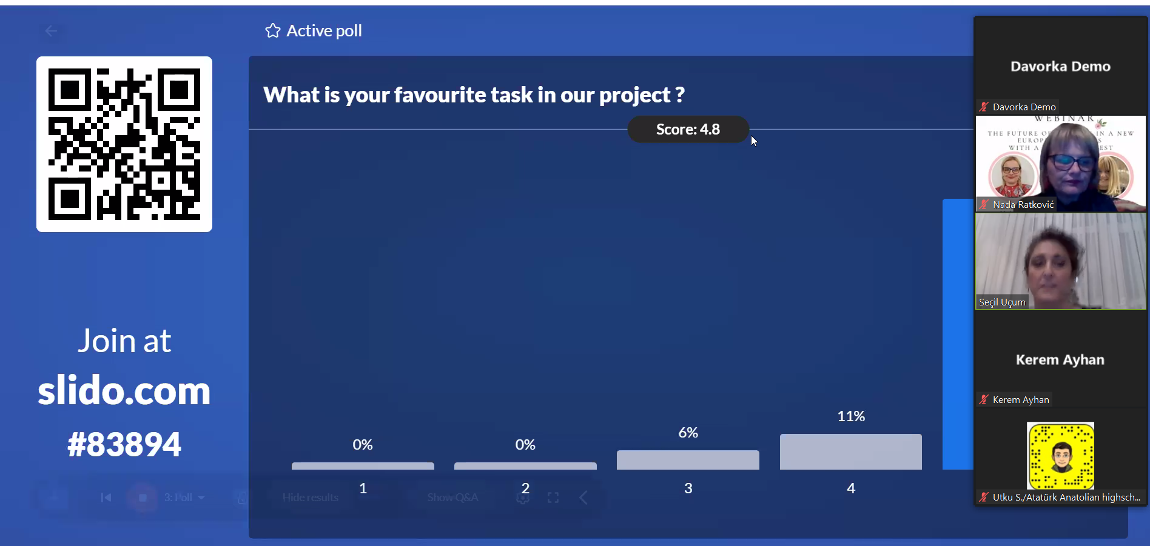Click the Active poll star icon
The image size is (1150, 546).
click(273, 31)
